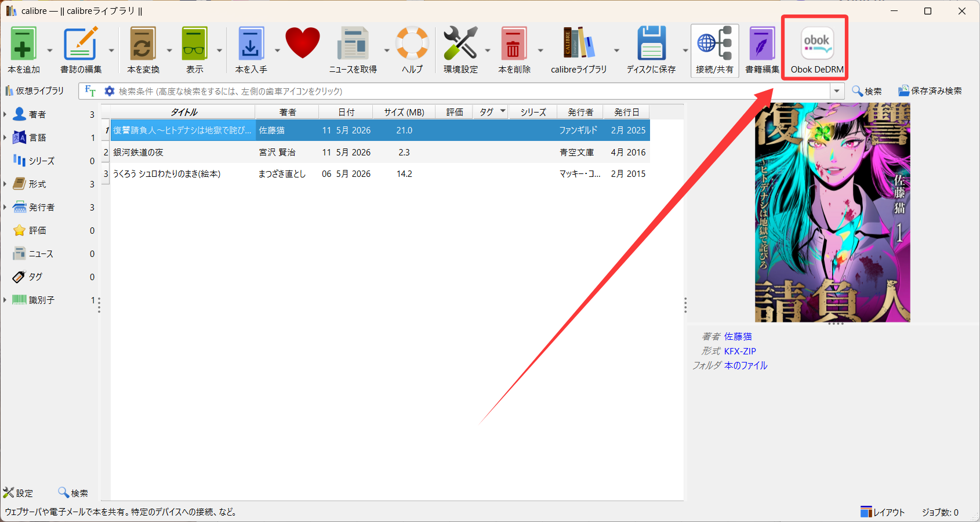Open 保存済み検索 saved searches

click(x=930, y=91)
